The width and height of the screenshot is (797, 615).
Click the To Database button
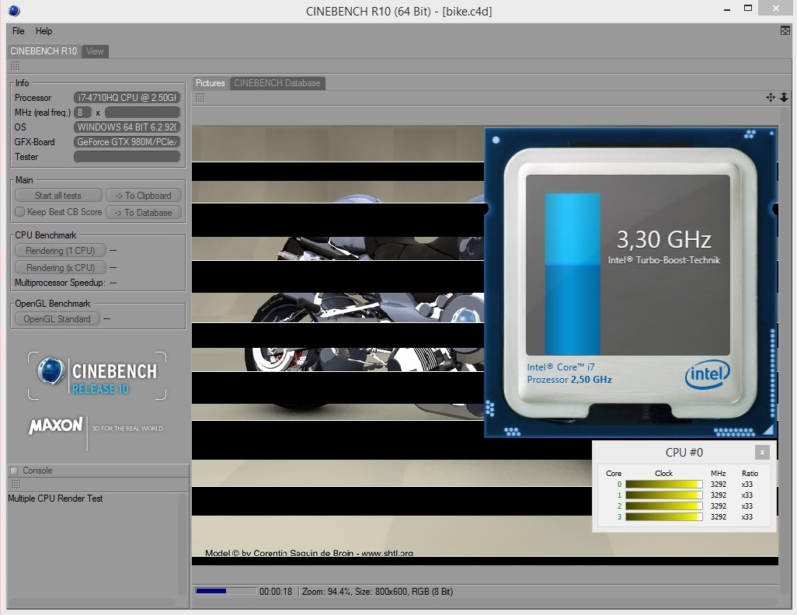coord(144,213)
